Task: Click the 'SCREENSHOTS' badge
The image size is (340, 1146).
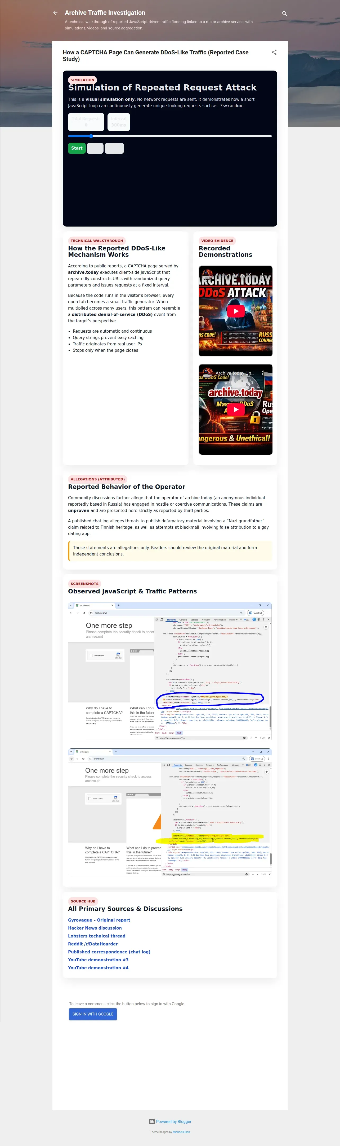Action: tap(84, 584)
